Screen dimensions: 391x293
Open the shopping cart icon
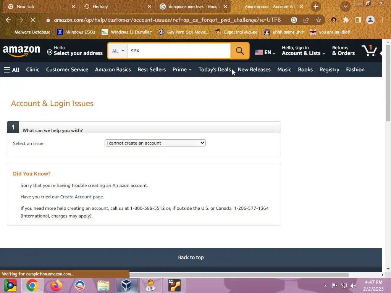pos(369,50)
